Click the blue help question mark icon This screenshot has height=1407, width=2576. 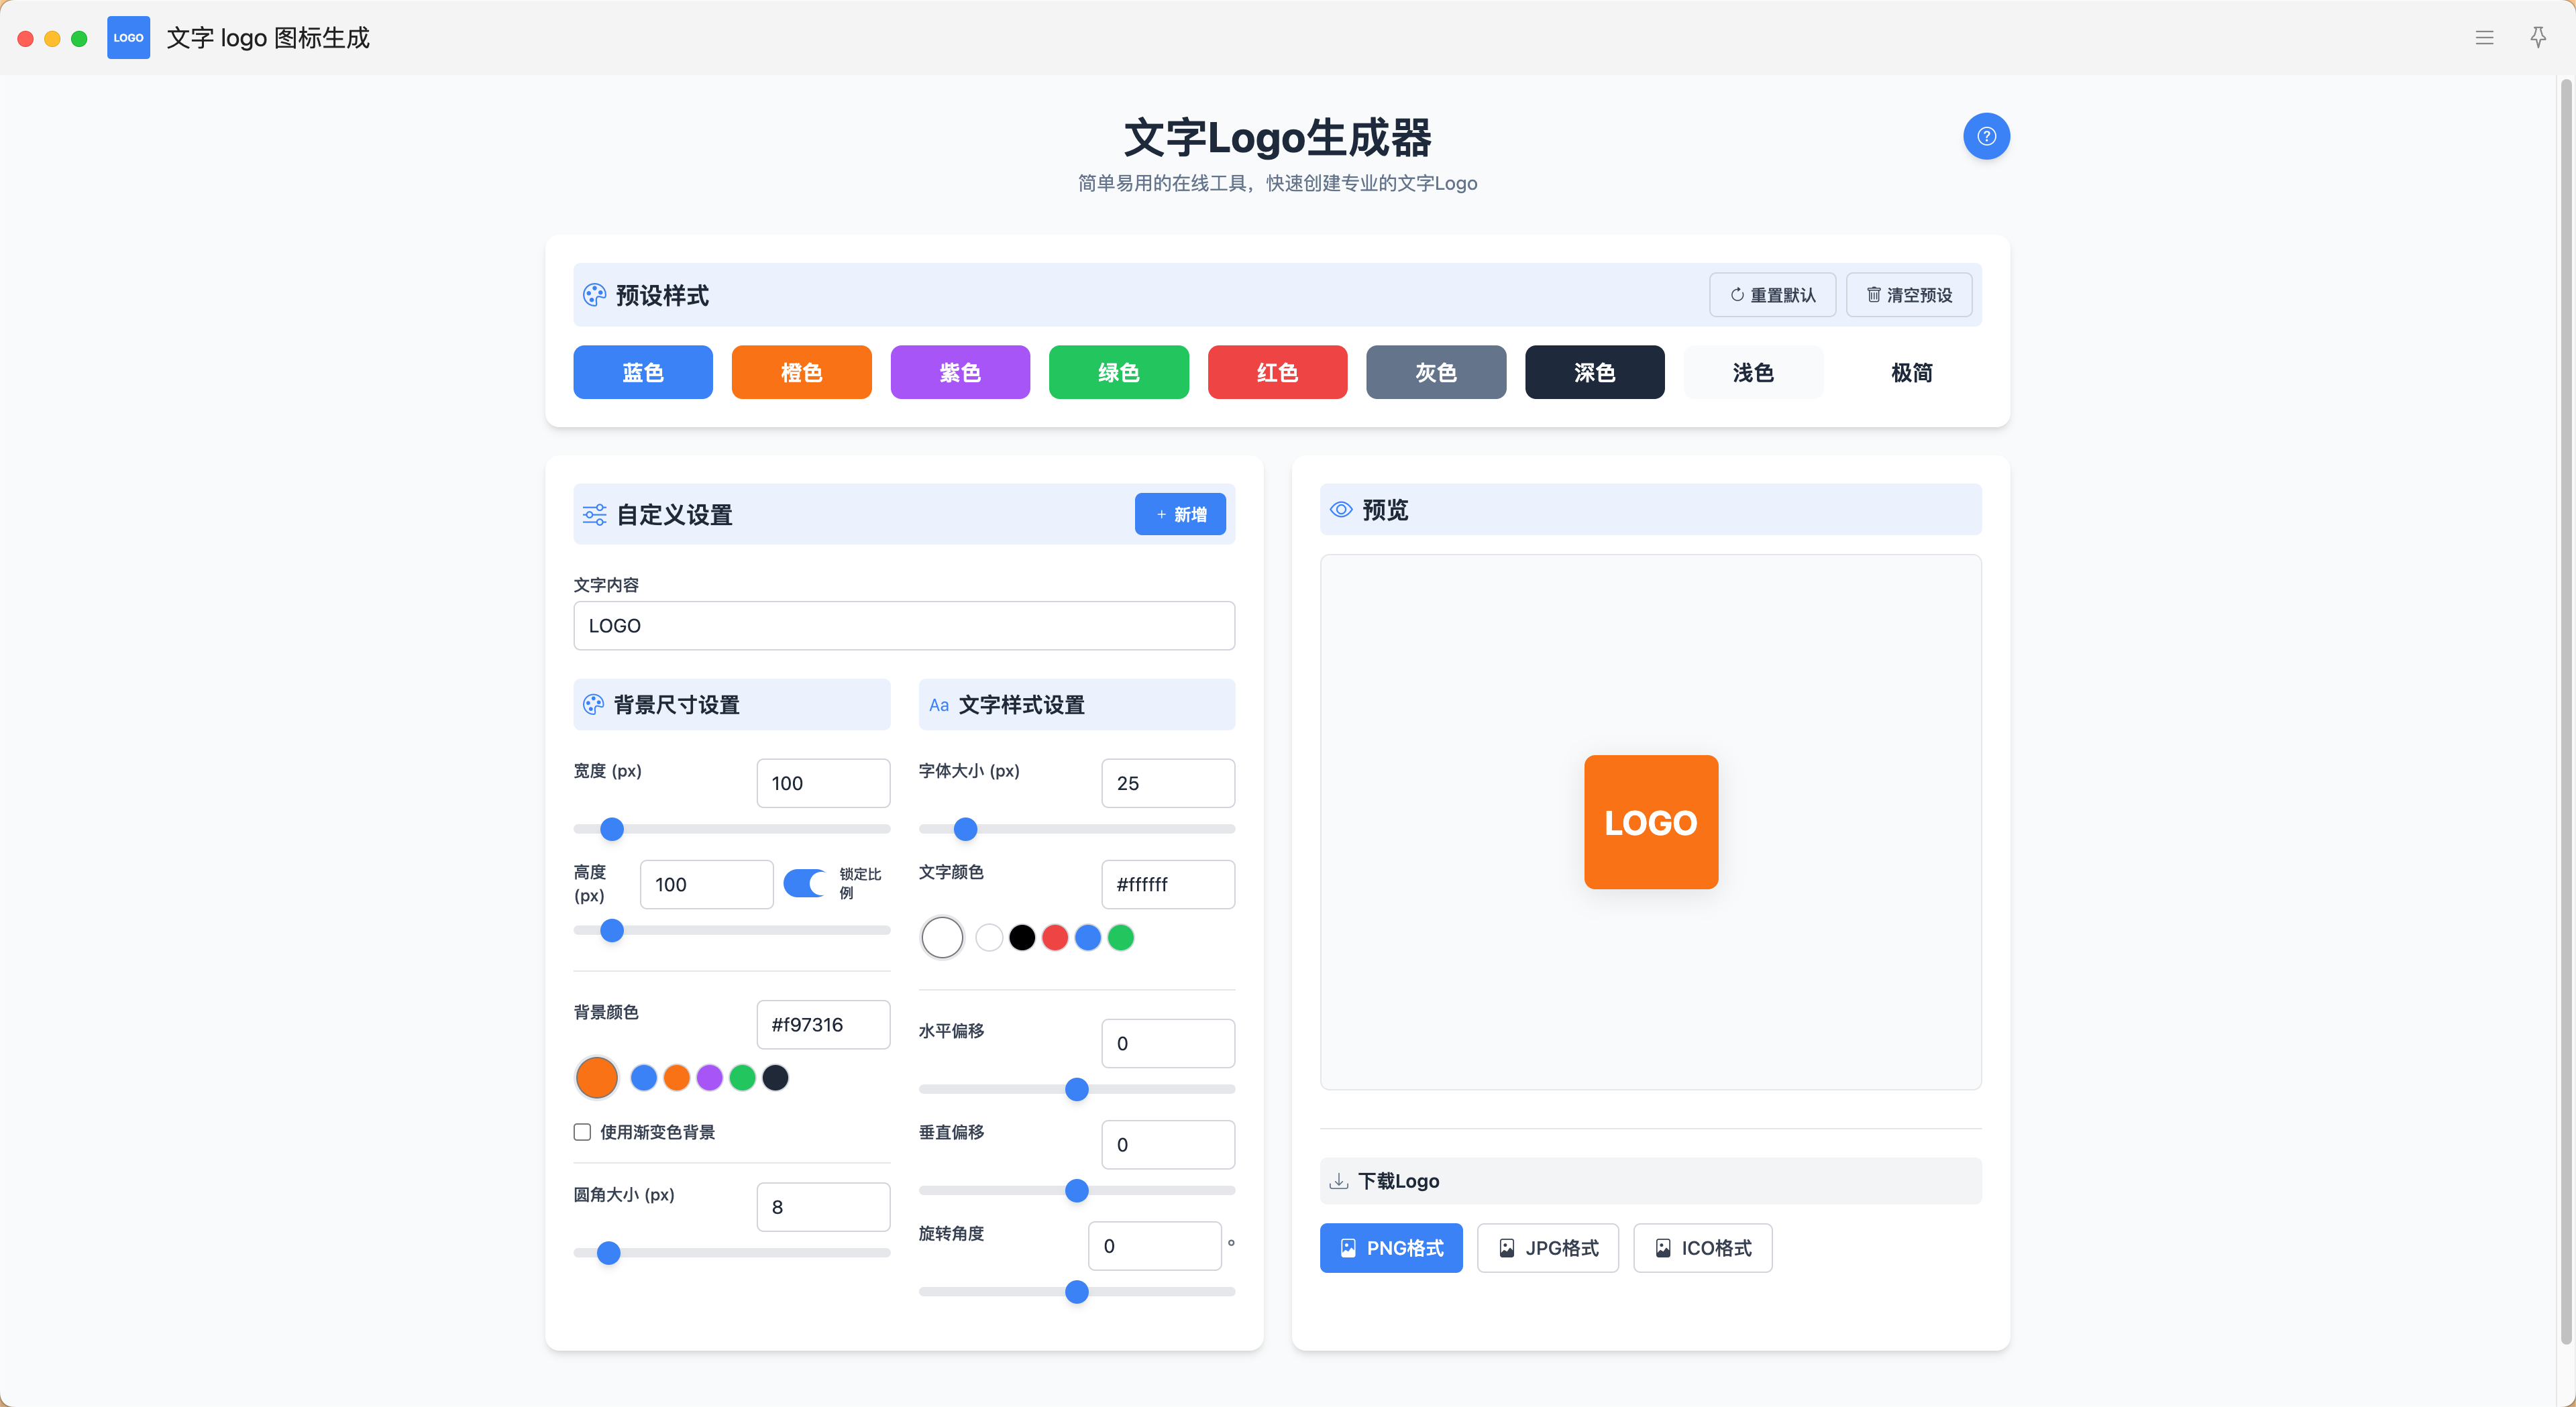point(1986,136)
